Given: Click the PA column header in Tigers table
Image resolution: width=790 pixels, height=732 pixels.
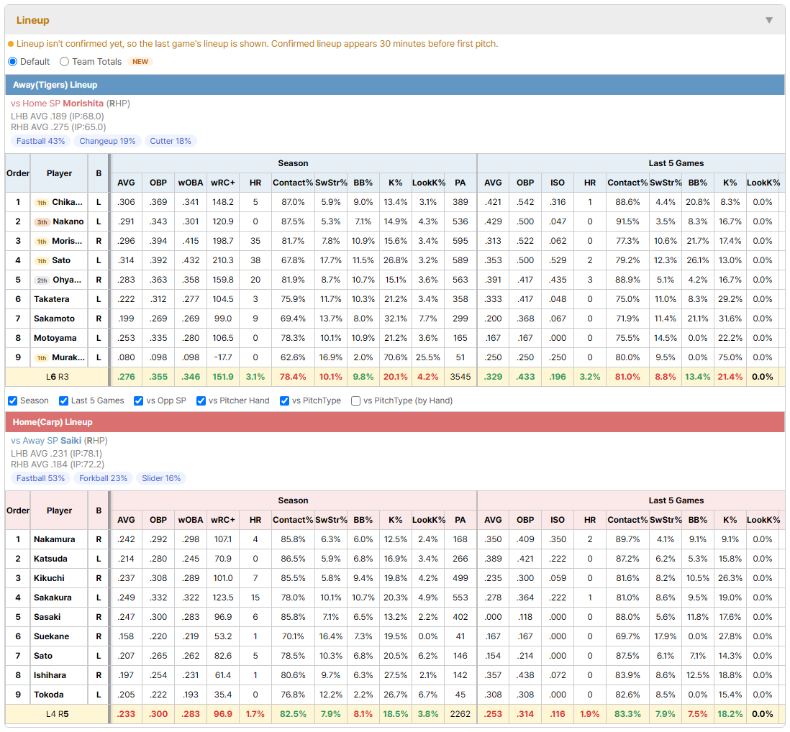Looking at the screenshot, I should point(460,183).
